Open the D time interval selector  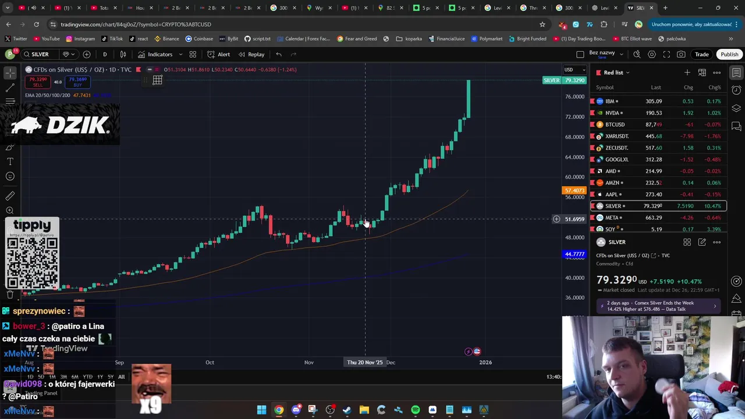(105, 54)
